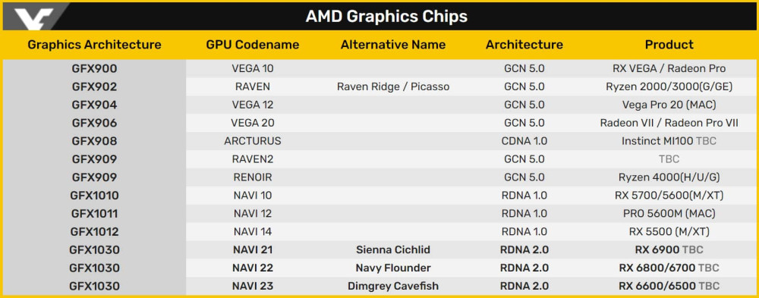Select the ARCTURUS codename cell

[253, 141]
